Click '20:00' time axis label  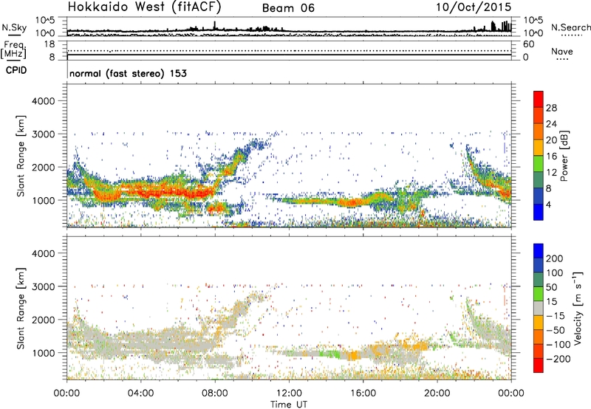[437, 393]
